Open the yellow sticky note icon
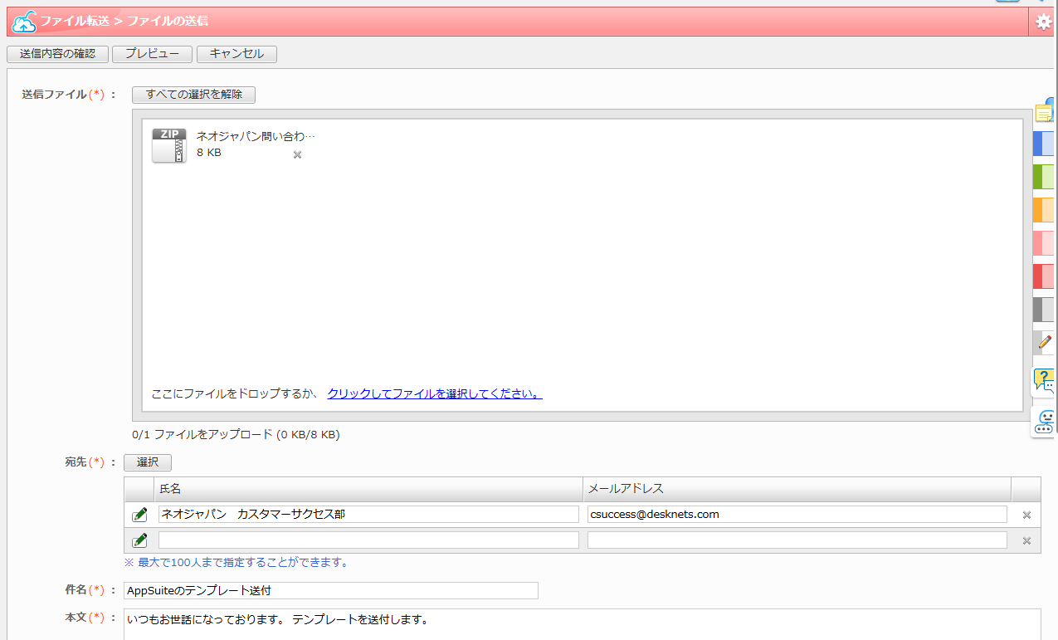The image size is (1058, 640). [1045, 112]
